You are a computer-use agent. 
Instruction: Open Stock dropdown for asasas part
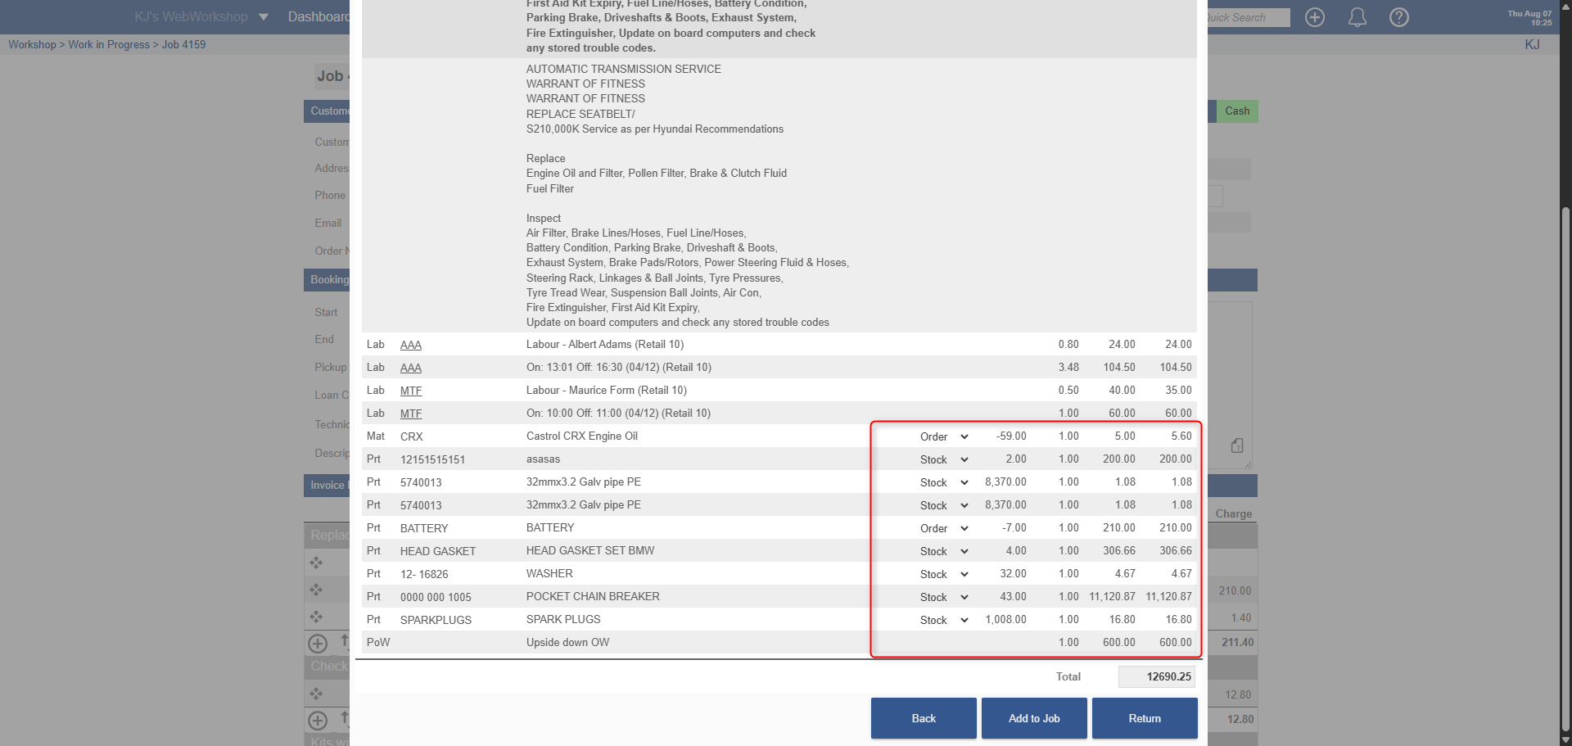944,459
